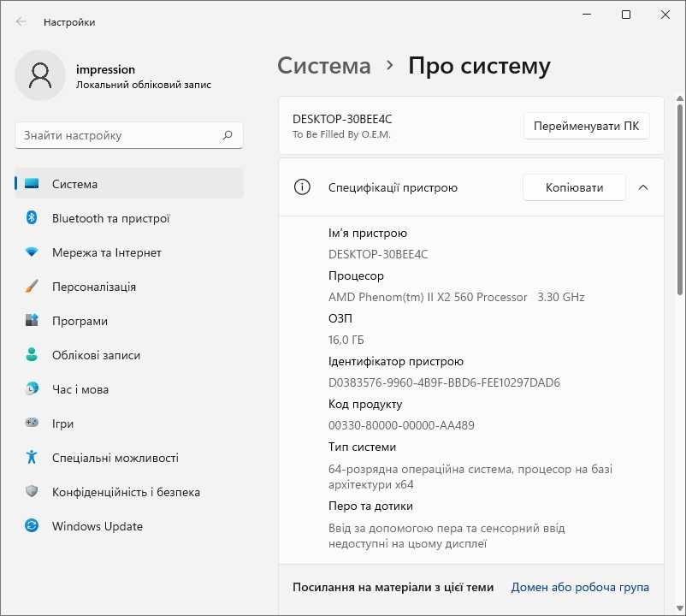Click the product code 00330-80000-00000-AA489

pos(401,425)
